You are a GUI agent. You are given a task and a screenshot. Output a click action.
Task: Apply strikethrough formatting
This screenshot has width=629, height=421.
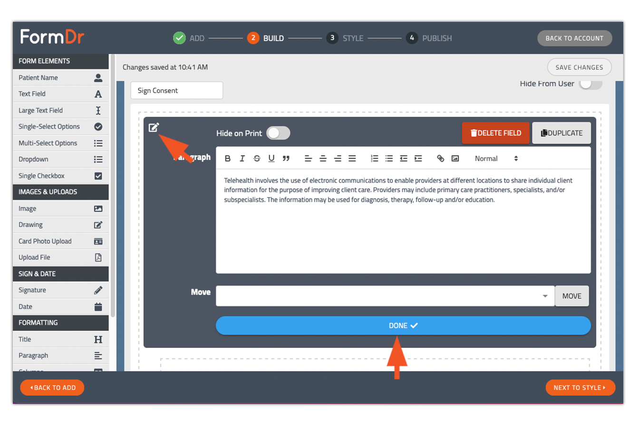pos(257,159)
